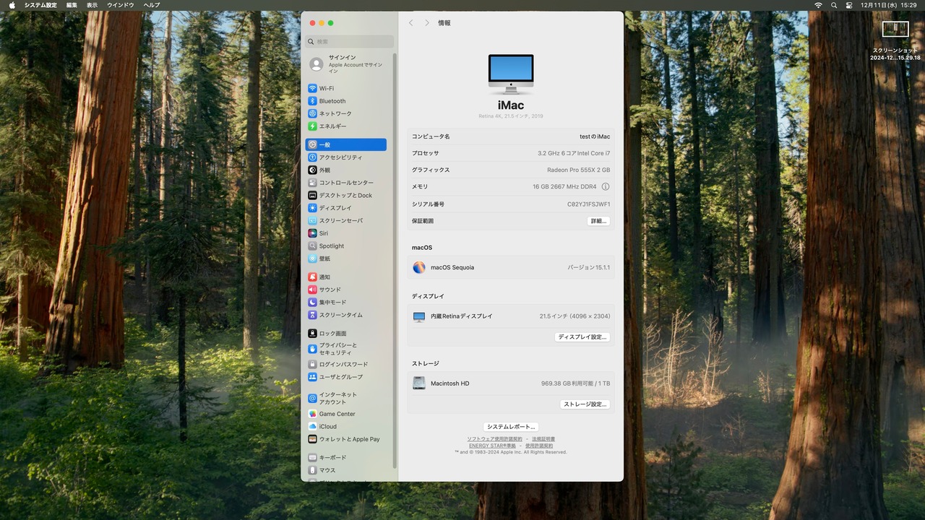
Task: Open Control Center in menu bar
Action: tap(849, 5)
